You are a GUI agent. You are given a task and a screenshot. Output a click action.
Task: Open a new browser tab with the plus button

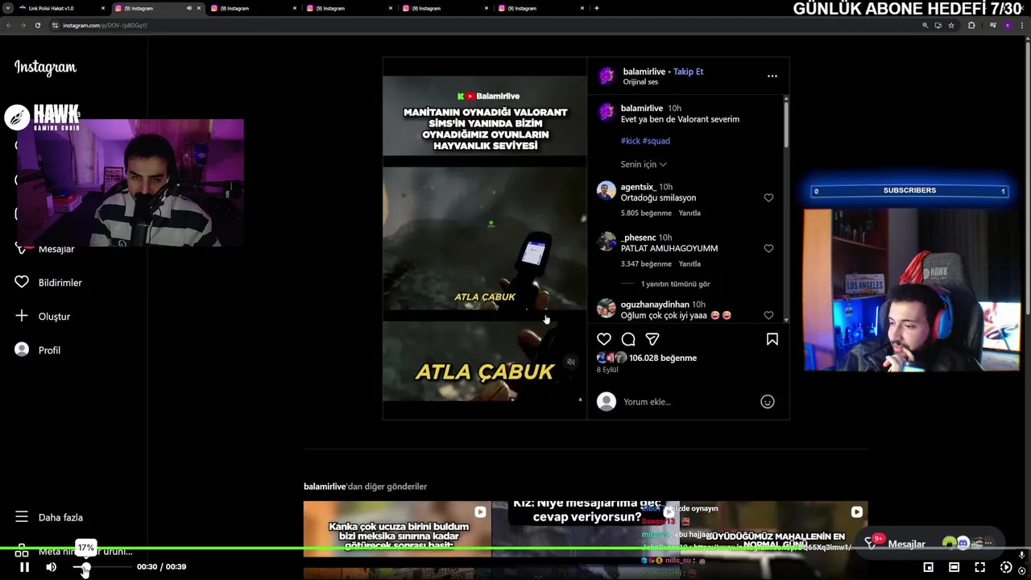point(596,8)
